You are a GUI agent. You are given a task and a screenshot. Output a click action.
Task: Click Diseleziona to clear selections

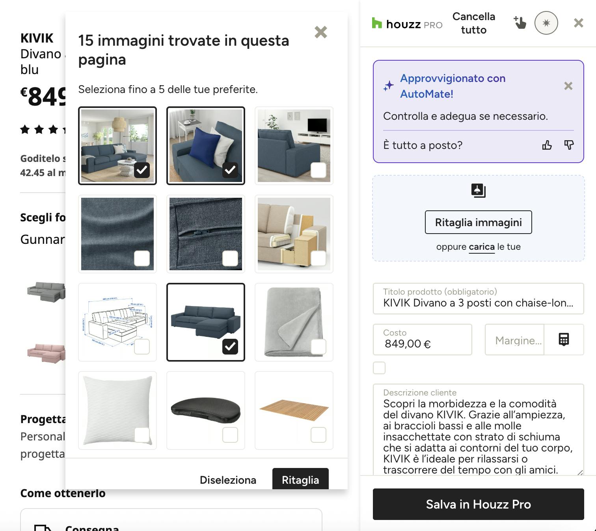click(228, 480)
